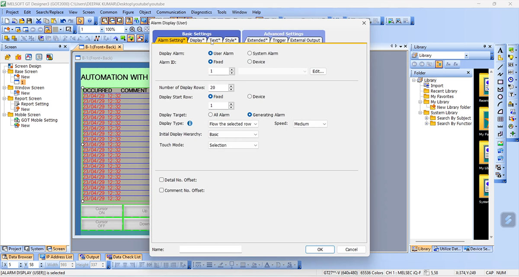Select the Arc figure tool
Image resolution: width=519 pixels, height=277 pixels.
[500, 104]
